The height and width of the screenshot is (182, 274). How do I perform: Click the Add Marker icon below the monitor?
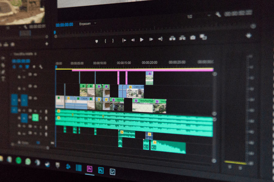click(x=97, y=41)
